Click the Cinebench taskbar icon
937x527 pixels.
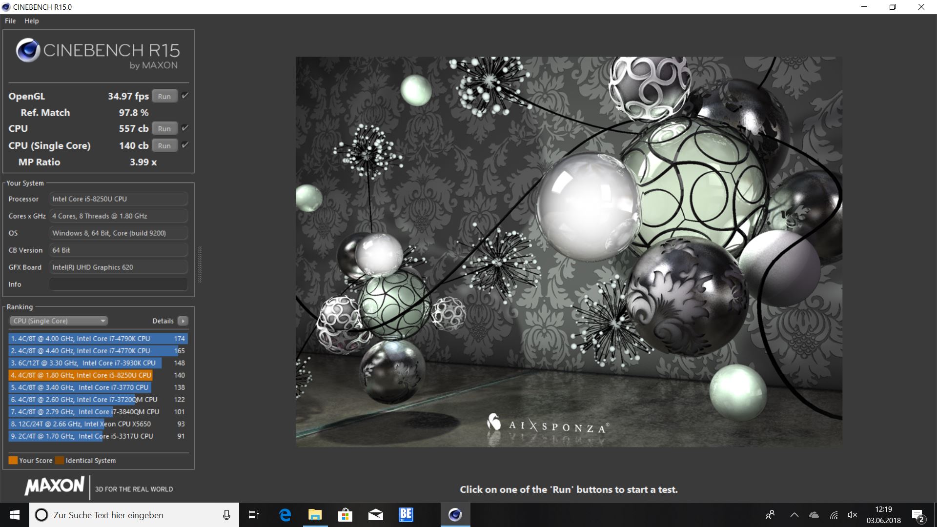pos(455,515)
